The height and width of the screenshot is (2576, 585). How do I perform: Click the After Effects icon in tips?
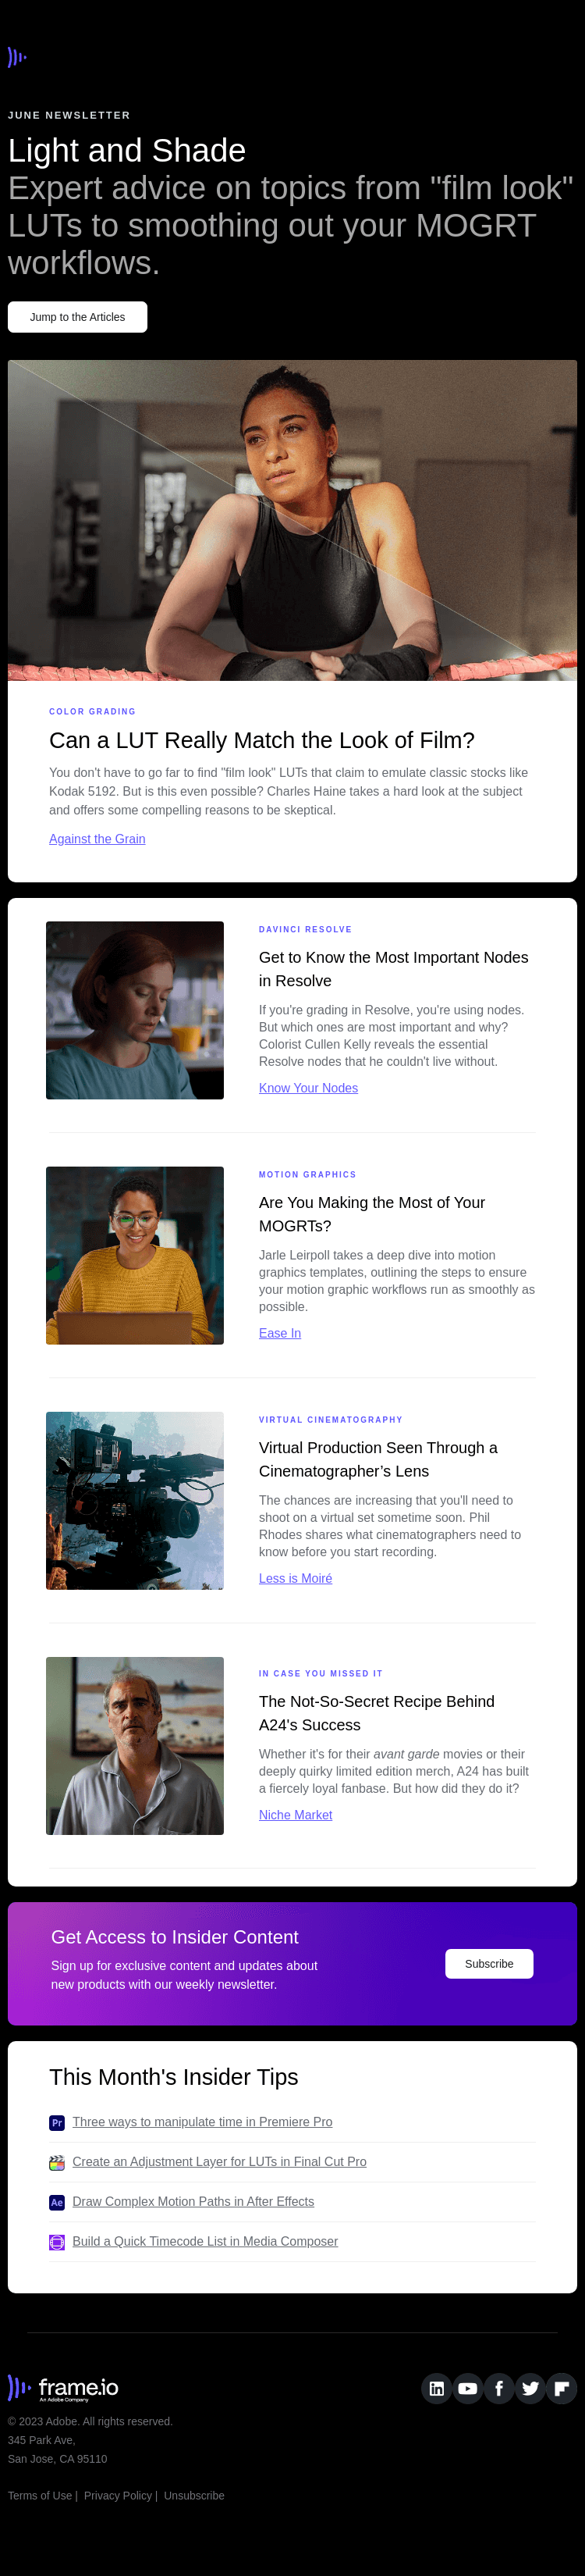pos(57,2202)
